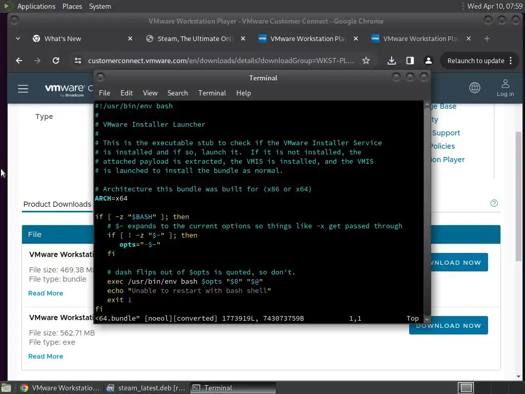This screenshot has width=525, height=394.
Task: Go back in Chrome
Action: (19, 61)
